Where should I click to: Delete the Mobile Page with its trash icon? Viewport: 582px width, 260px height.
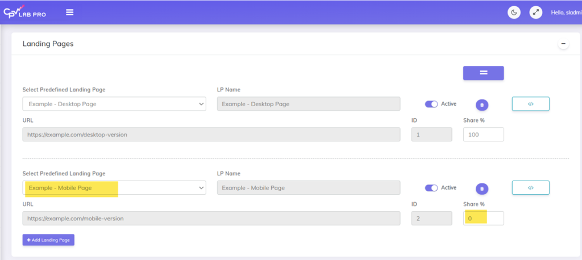pos(482,189)
